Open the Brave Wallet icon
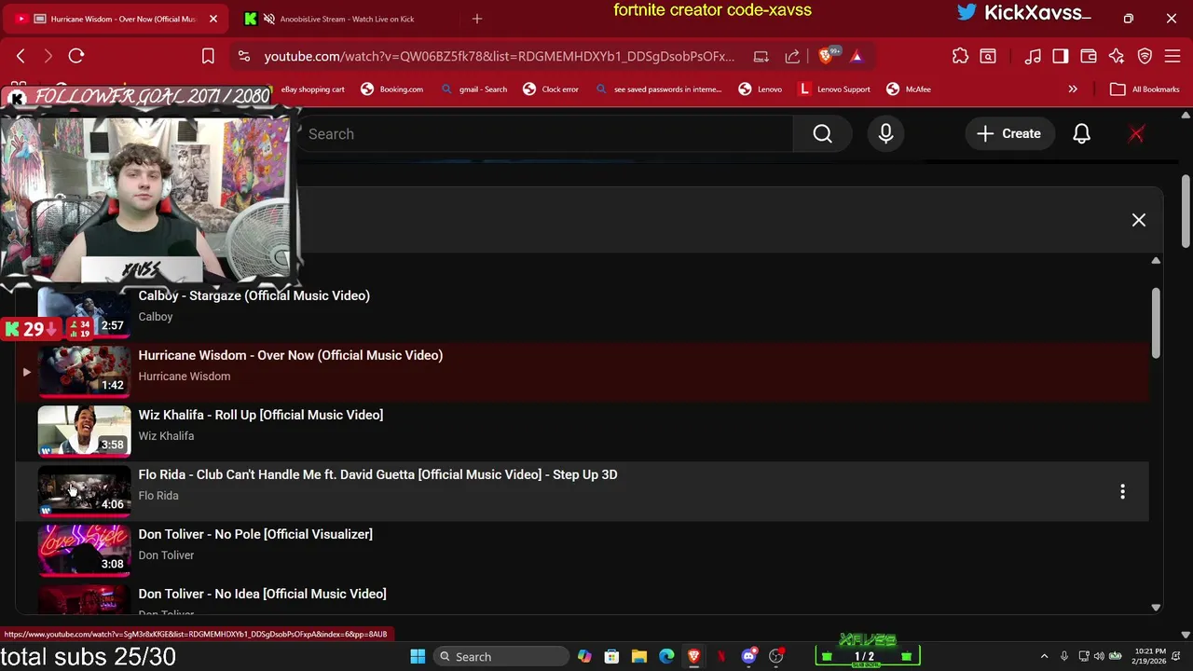 pyautogui.click(x=1088, y=56)
